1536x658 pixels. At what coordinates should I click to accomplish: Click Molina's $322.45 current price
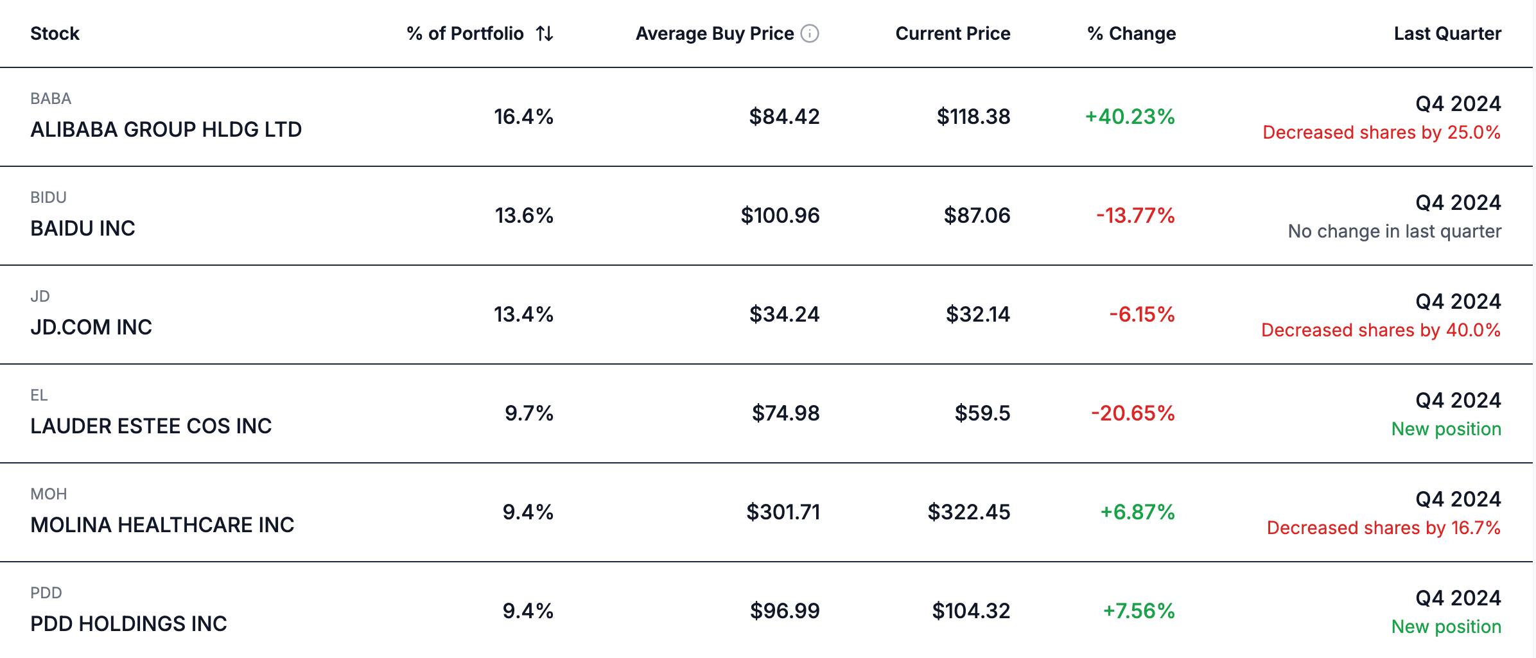click(969, 512)
